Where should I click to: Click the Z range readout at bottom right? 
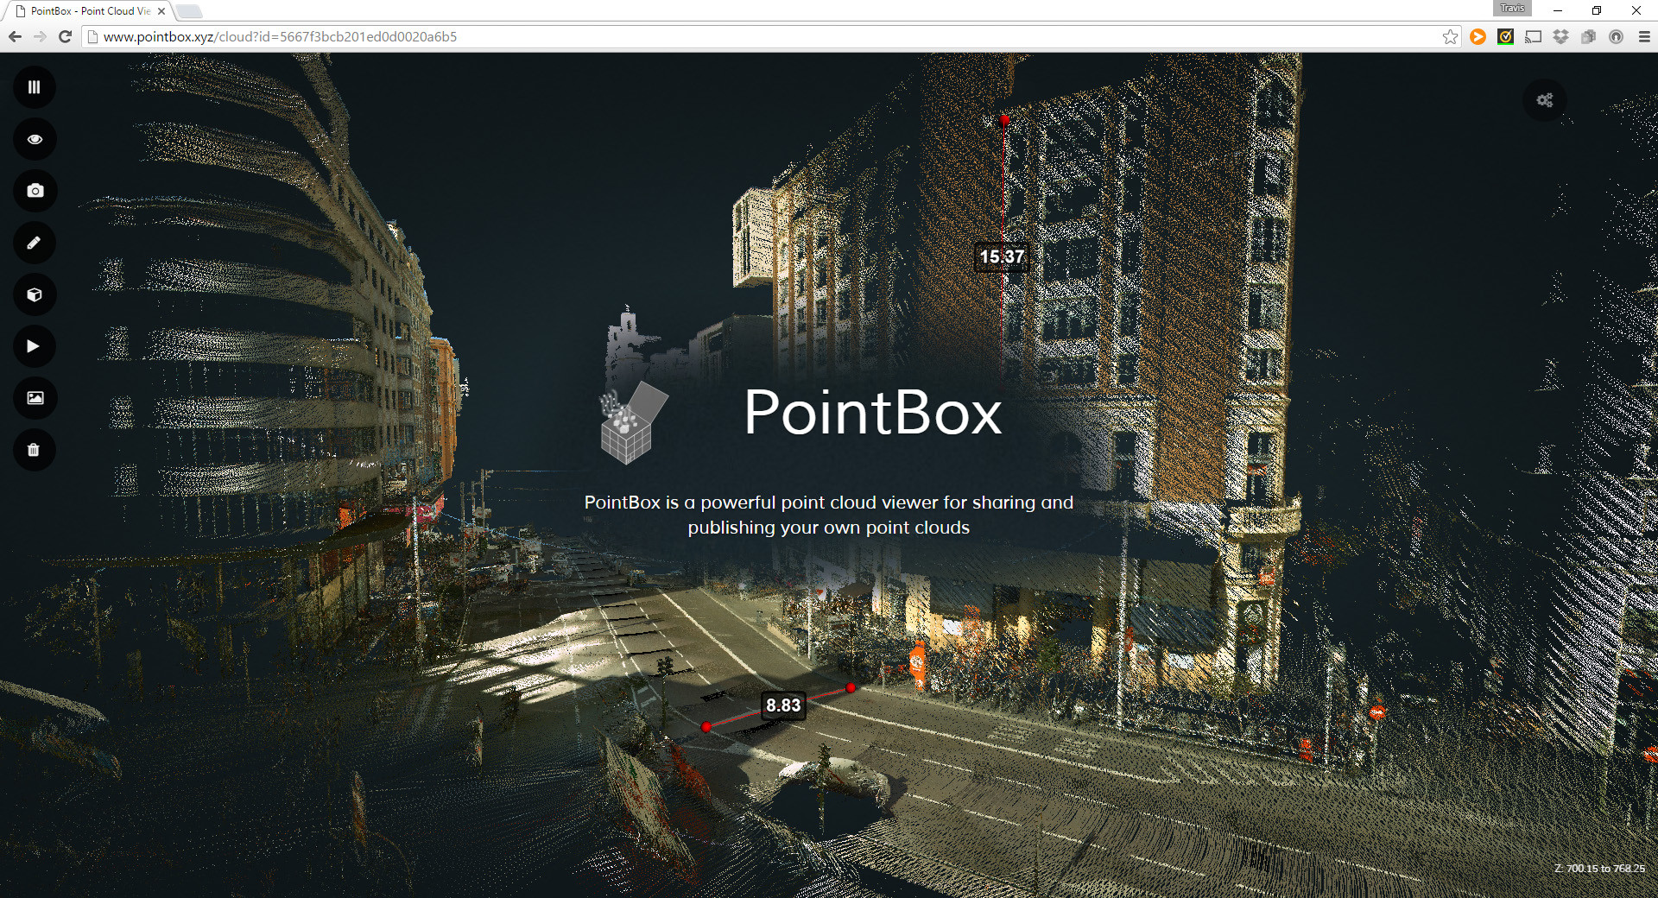[x=1599, y=869]
